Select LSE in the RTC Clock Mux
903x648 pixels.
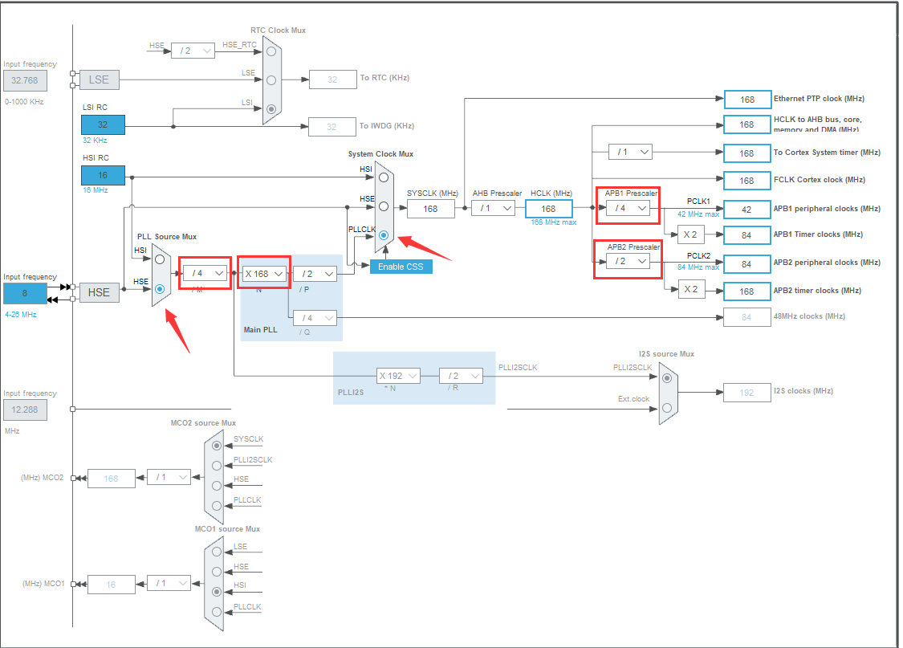[x=270, y=79]
